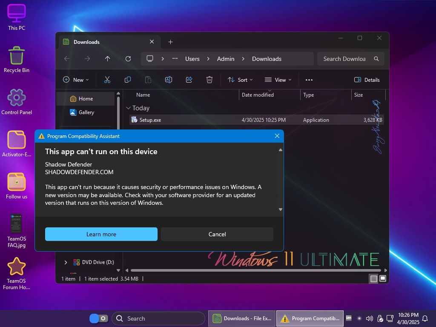The width and height of the screenshot is (436, 327).
Task: Click the volume speaker icon in system tray
Action: click(x=369, y=318)
